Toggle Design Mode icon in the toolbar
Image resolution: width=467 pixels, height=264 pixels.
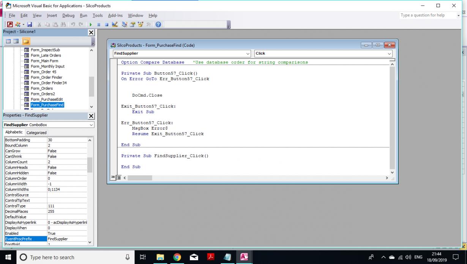point(114,25)
